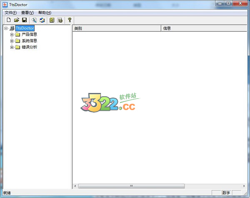Click the Save floppy disk icon

pos(25,20)
